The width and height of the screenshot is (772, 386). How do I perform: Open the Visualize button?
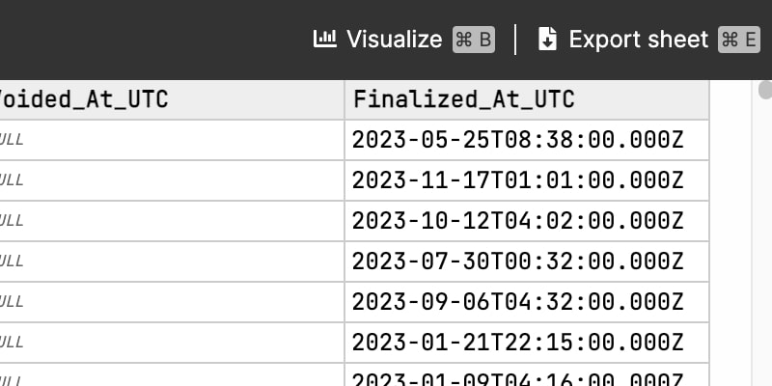[x=403, y=39]
